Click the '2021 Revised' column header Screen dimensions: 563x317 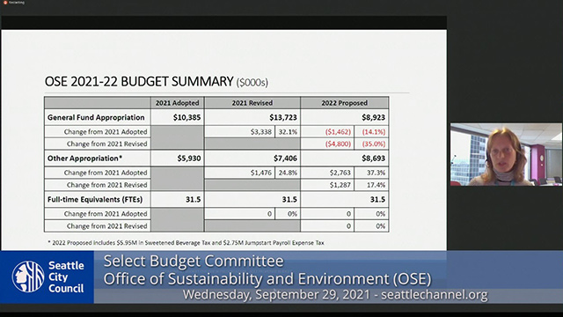point(252,103)
